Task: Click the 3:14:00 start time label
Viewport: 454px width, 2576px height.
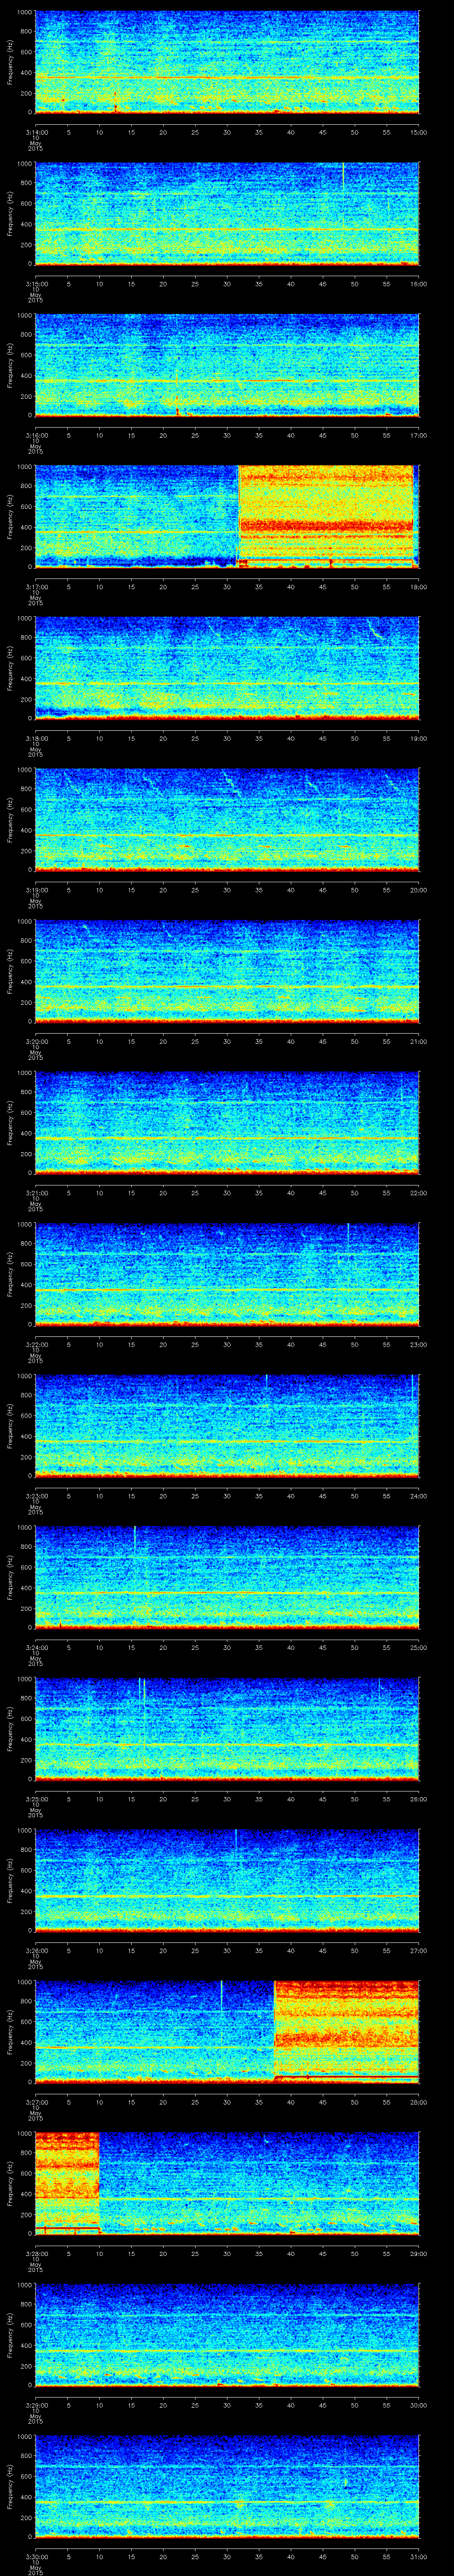Action: pos(36,132)
